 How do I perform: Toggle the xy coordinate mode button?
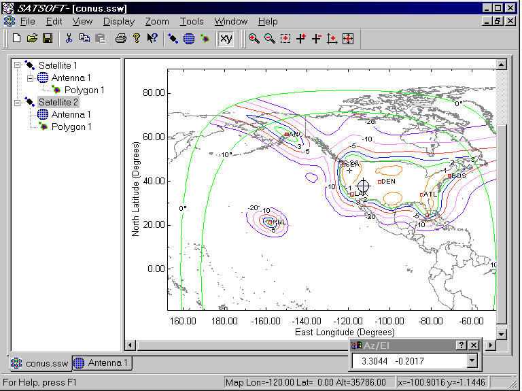click(x=226, y=39)
